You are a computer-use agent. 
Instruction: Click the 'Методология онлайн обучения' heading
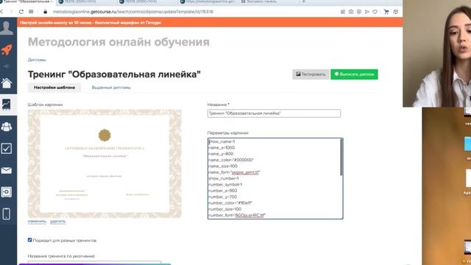(118, 42)
